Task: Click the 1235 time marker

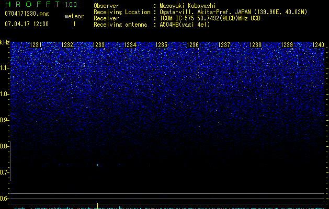Action: [x=161, y=45]
